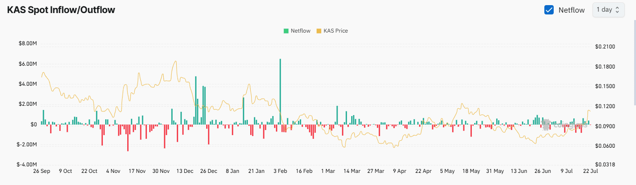Image resolution: width=636 pixels, height=185 pixels.
Task: Click the 3 Feb date axis label
Action: (280, 171)
